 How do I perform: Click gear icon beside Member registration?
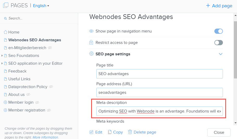5,110
